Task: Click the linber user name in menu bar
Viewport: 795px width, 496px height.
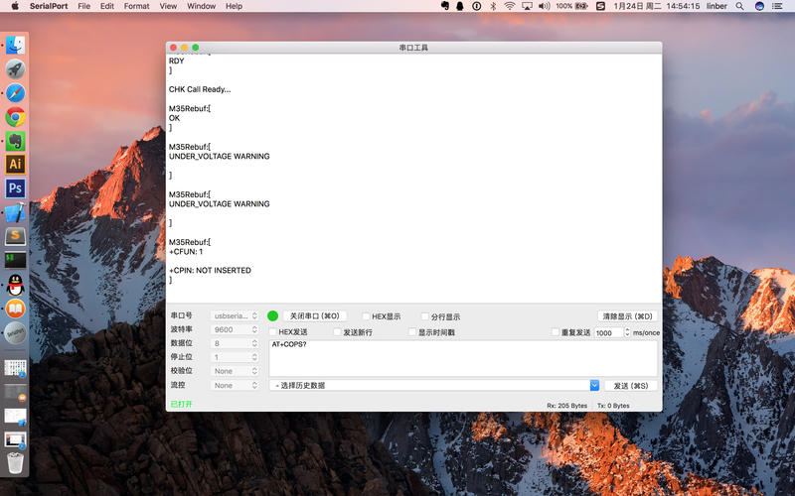Action: tap(716, 6)
